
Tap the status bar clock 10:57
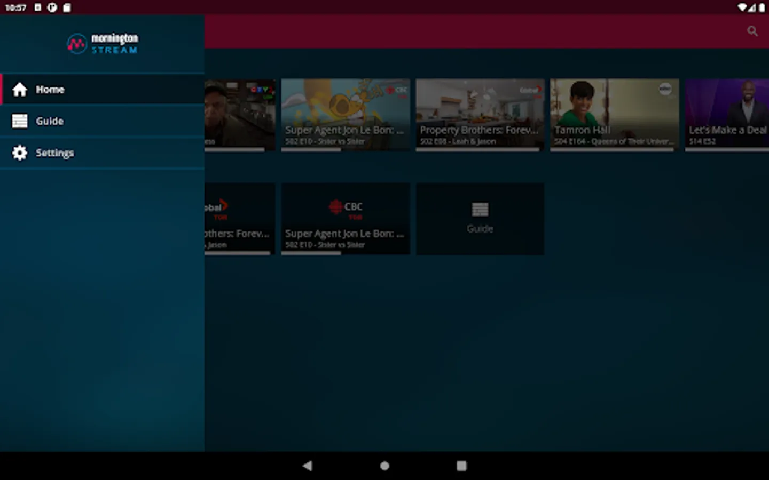[15, 7]
